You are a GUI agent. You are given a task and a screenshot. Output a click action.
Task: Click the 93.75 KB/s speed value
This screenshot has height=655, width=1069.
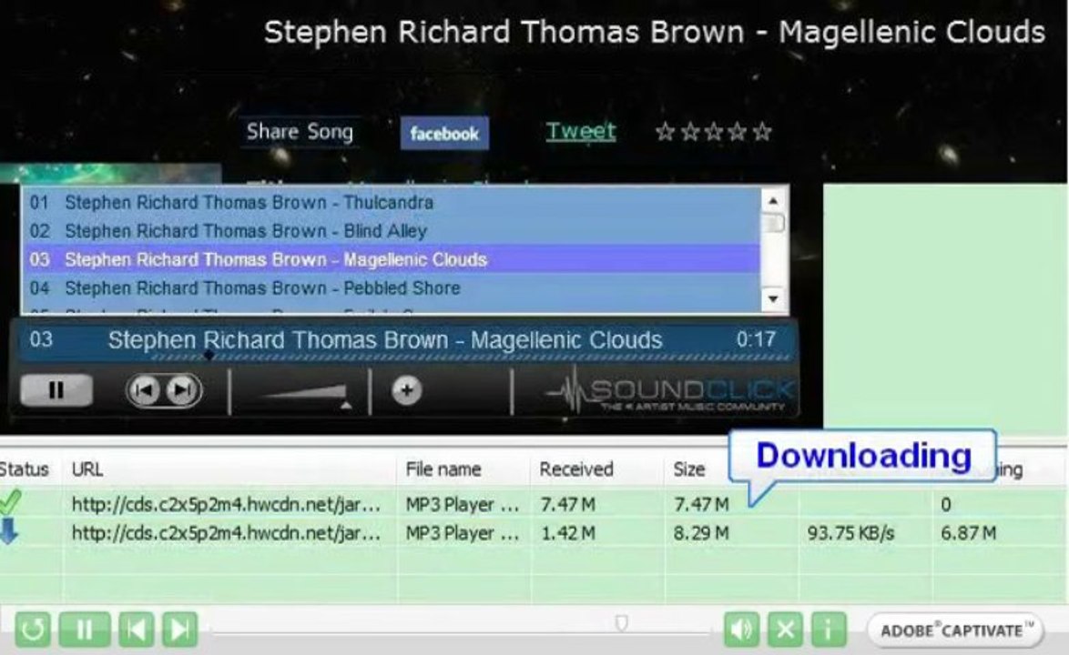tap(850, 533)
